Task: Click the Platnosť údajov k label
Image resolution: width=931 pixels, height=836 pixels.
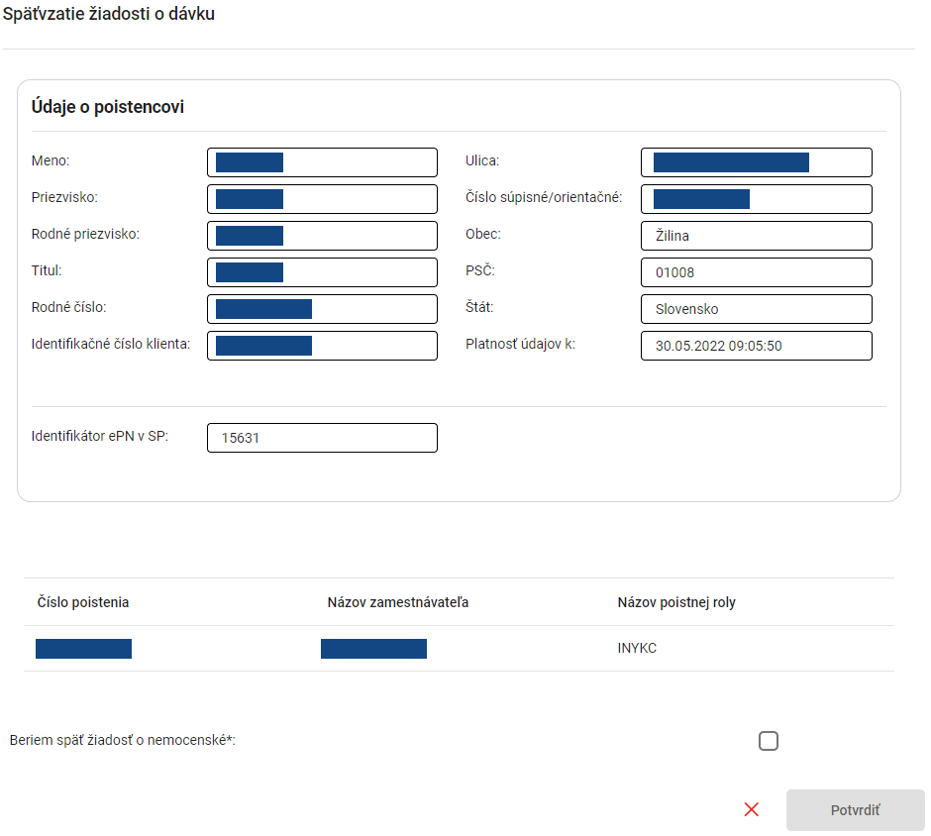Action: pyautogui.click(x=520, y=344)
